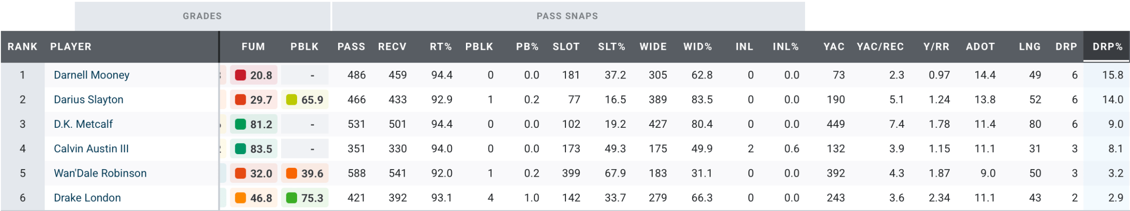The image size is (1130, 211).
Task: Click green 75.3 PBLK grade badge
Action: [x=305, y=198]
